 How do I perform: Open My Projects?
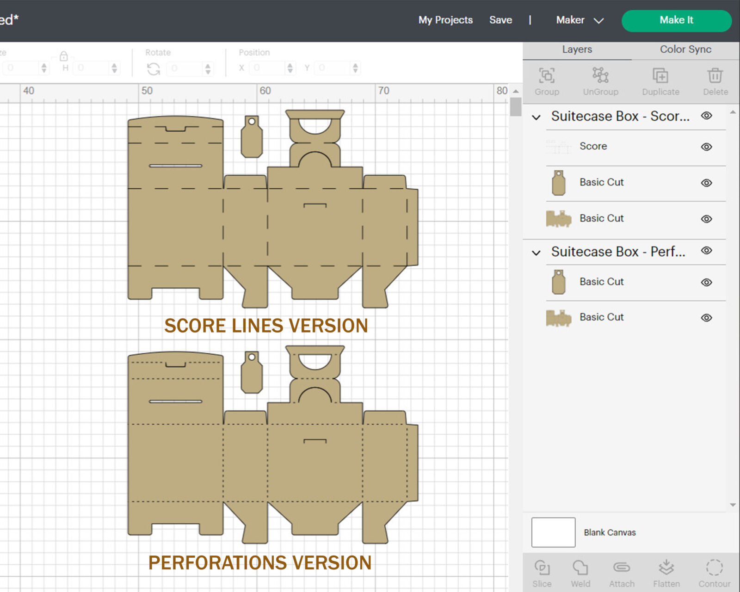[x=445, y=20]
